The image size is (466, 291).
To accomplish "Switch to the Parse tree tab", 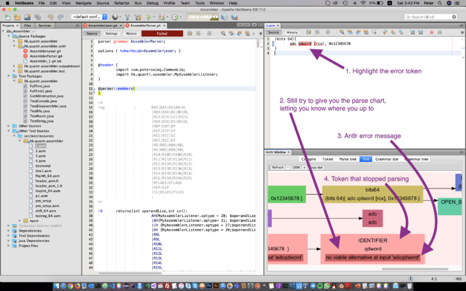I will [348, 159].
